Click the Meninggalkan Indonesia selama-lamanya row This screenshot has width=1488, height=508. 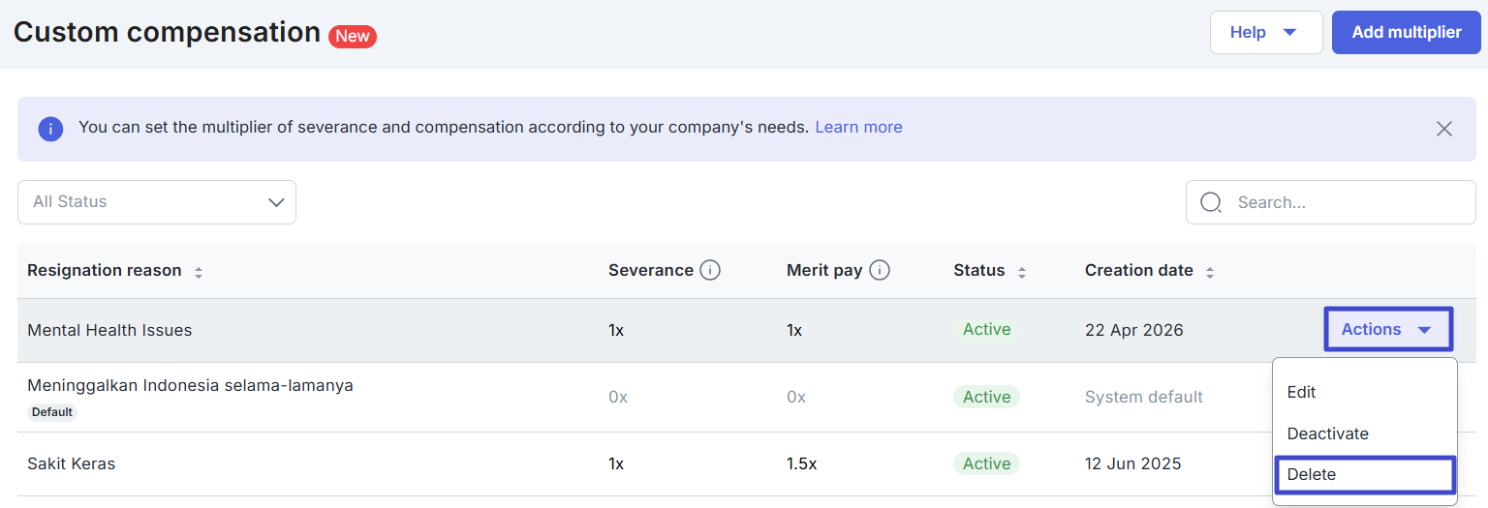point(190,386)
